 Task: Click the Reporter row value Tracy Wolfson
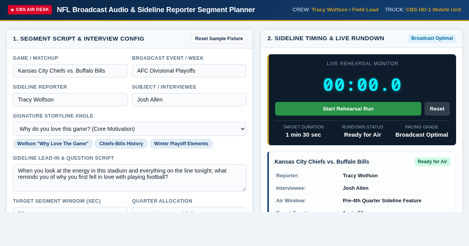tap(360, 176)
